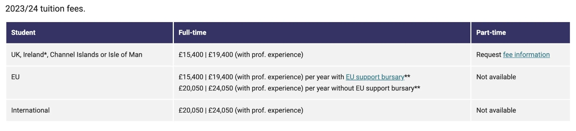Screen dimensions: 576x131
Task: Select the International student row label
Action: (x=30, y=110)
